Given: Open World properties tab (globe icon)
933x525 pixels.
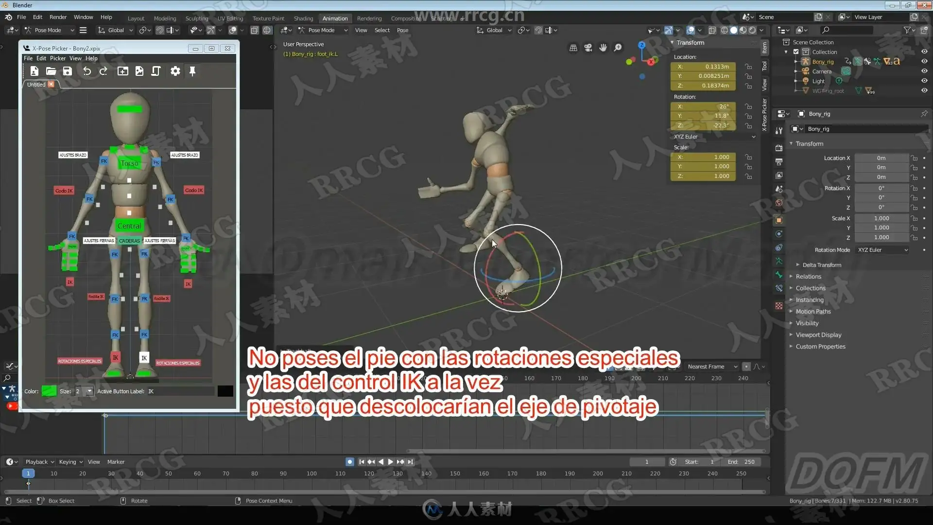Looking at the screenshot, I should click(x=779, y=203).
